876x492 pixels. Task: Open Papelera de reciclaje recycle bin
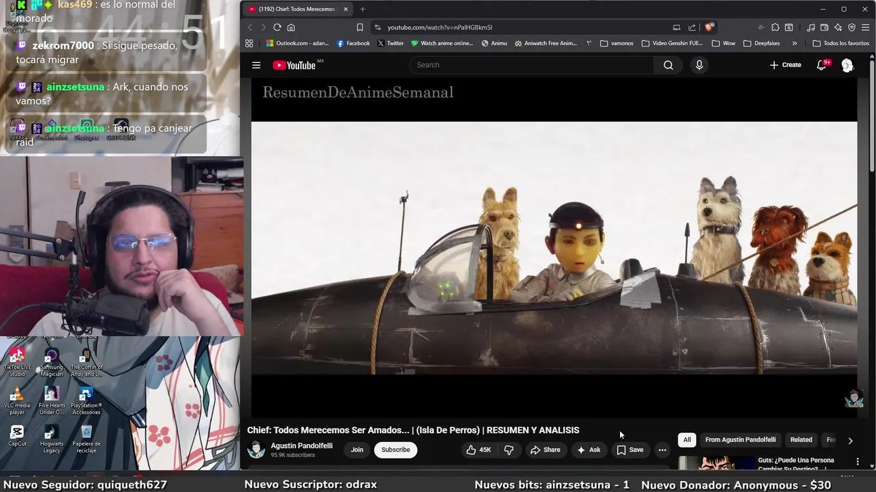point(86,439)
